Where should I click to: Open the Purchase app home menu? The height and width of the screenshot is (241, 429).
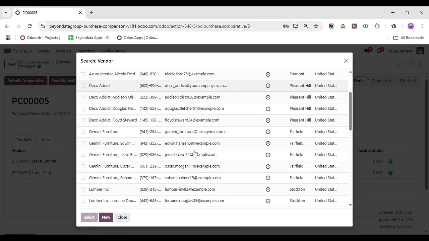click(22, 51)
